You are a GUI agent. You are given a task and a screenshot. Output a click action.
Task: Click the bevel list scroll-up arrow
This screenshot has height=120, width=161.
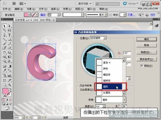(123, 61)
